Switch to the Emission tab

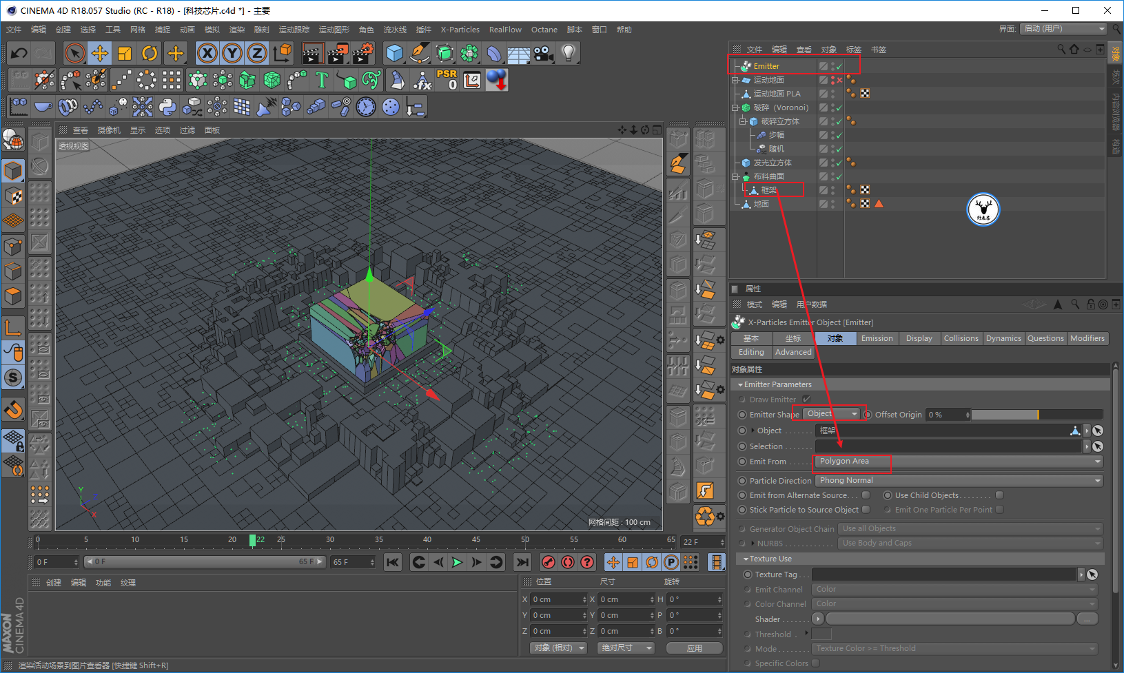click(x=877, y=338)
